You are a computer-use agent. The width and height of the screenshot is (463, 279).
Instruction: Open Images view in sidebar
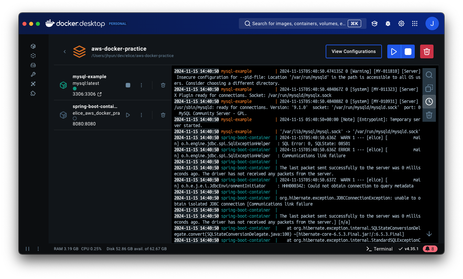point(33,56)
